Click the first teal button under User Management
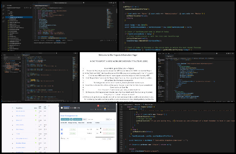The width and height of the screenshot is (236, 154). 65,119
